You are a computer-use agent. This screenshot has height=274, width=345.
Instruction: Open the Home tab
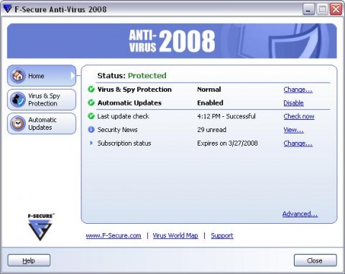pos(42,75)
